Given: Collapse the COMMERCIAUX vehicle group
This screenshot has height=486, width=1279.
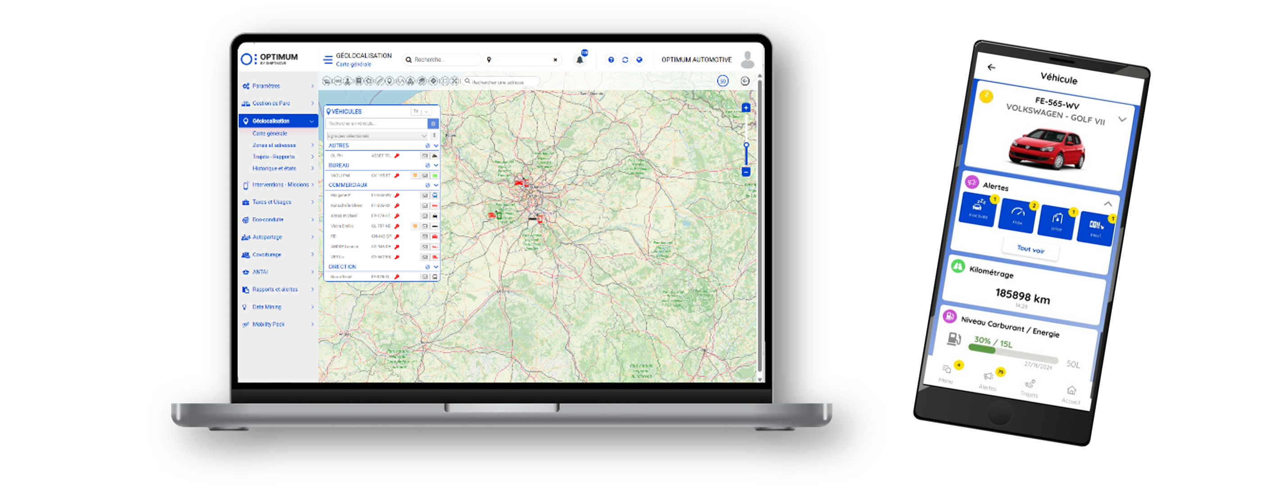Looking at the screenshot, I should [x=436, y=185].
